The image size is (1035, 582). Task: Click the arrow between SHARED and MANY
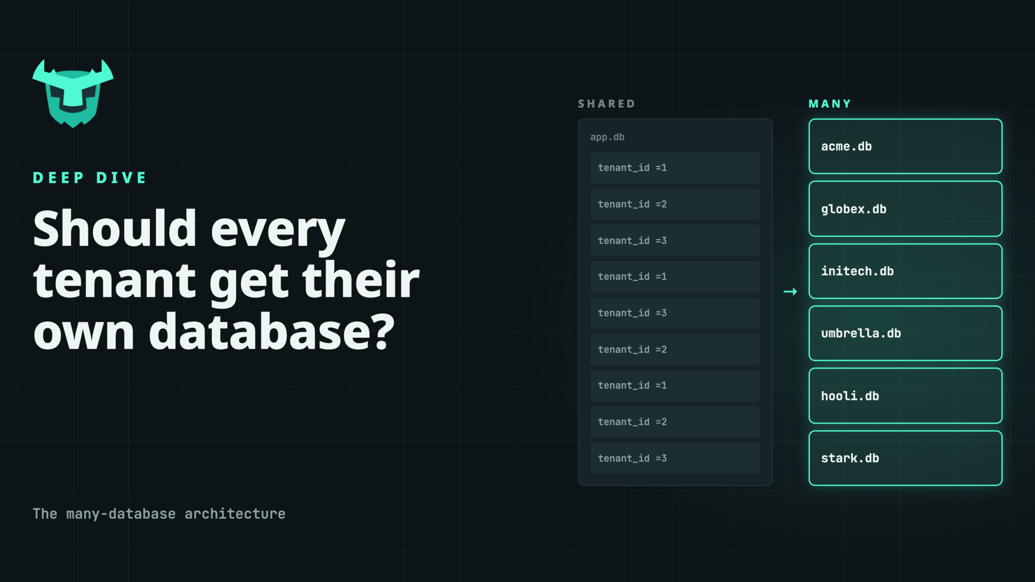[x=790, y=292]
